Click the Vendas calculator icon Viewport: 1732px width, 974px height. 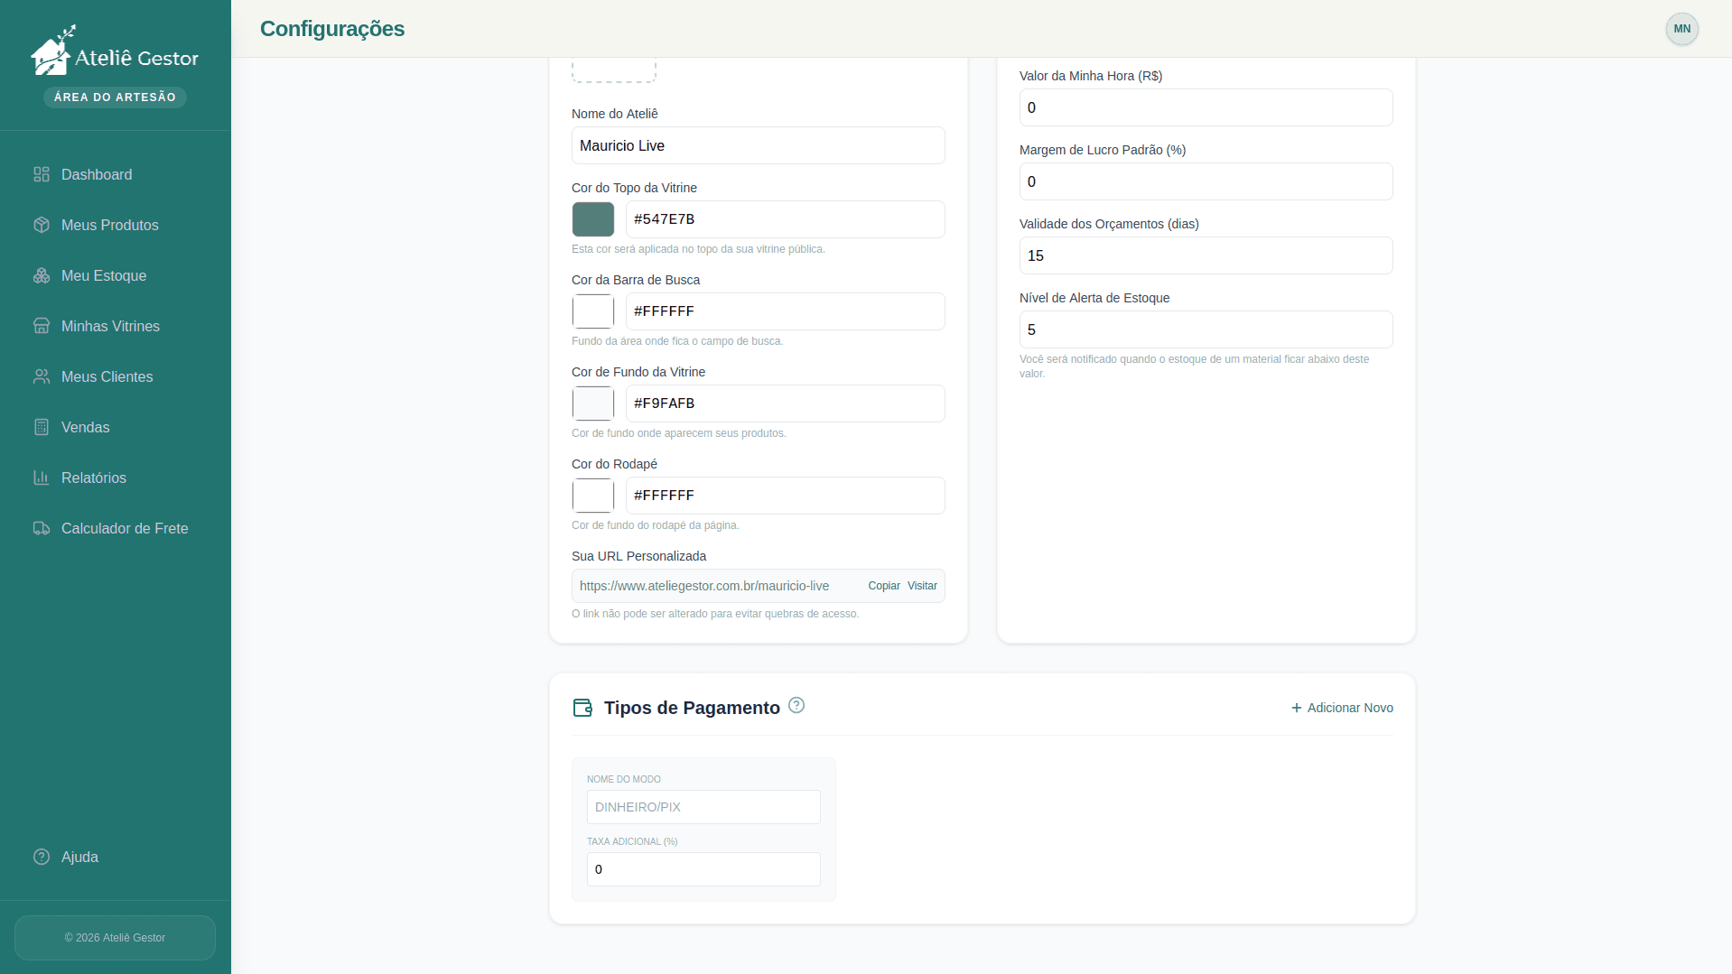pos(42,427)
